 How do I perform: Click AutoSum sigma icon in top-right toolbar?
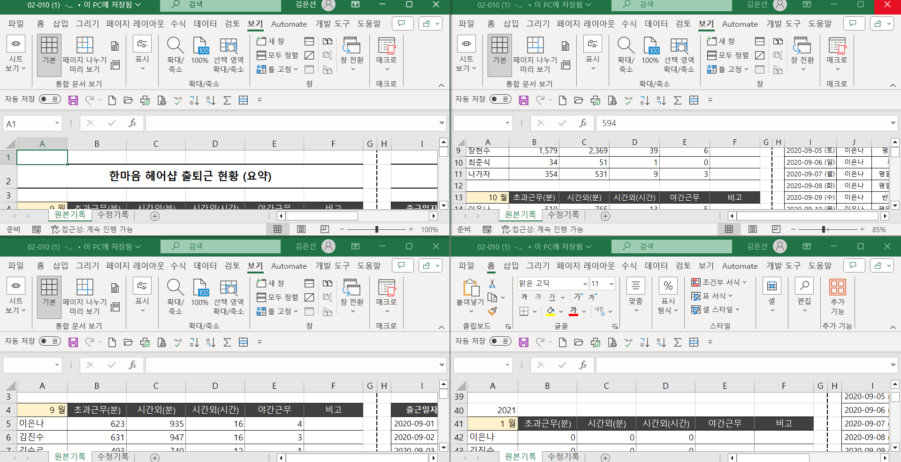(x=677, y=100)
